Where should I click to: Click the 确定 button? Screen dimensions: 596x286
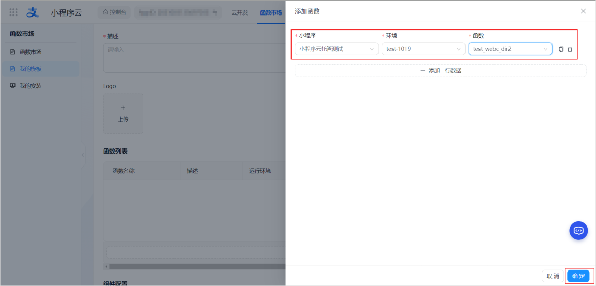578,276
